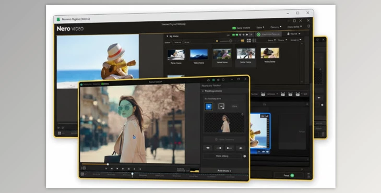
Task: Click the wide button above the bottom panel button
Action: [x=222, y=156]
